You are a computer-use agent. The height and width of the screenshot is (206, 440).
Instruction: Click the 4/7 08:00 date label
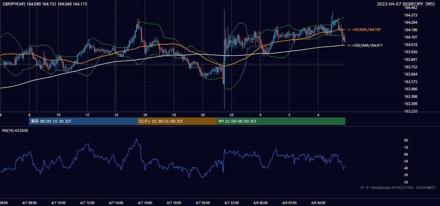click(29, 203)
